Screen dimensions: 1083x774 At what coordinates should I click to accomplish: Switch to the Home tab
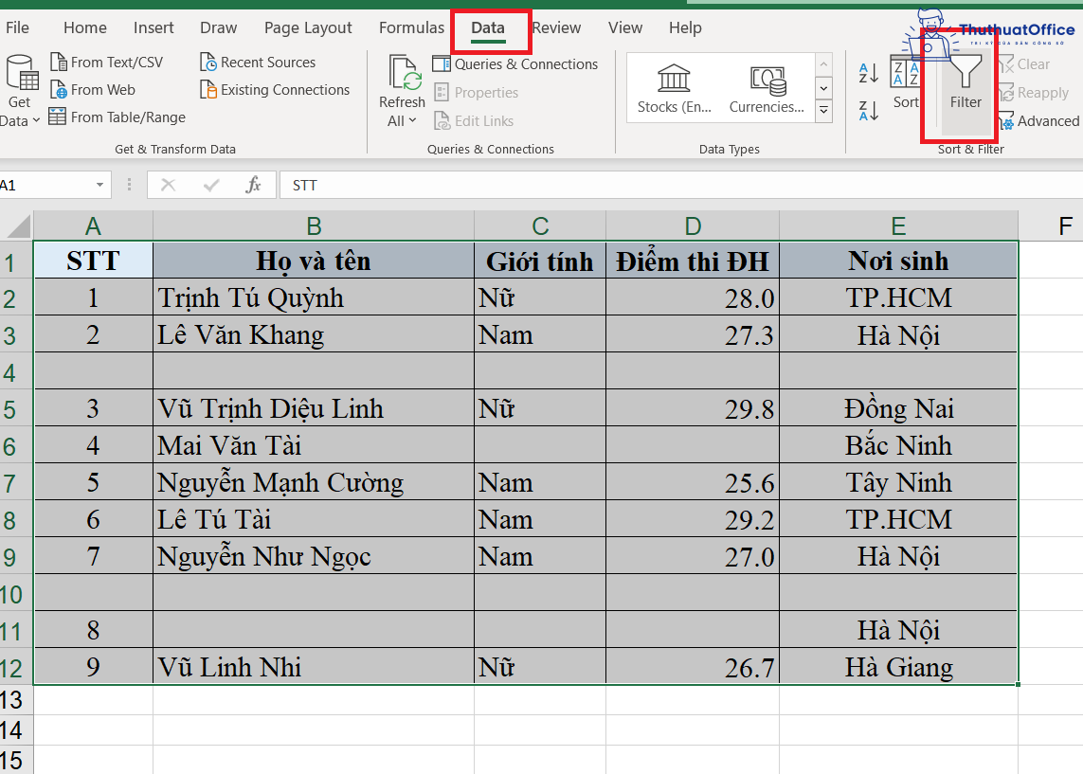click(85, 27)
